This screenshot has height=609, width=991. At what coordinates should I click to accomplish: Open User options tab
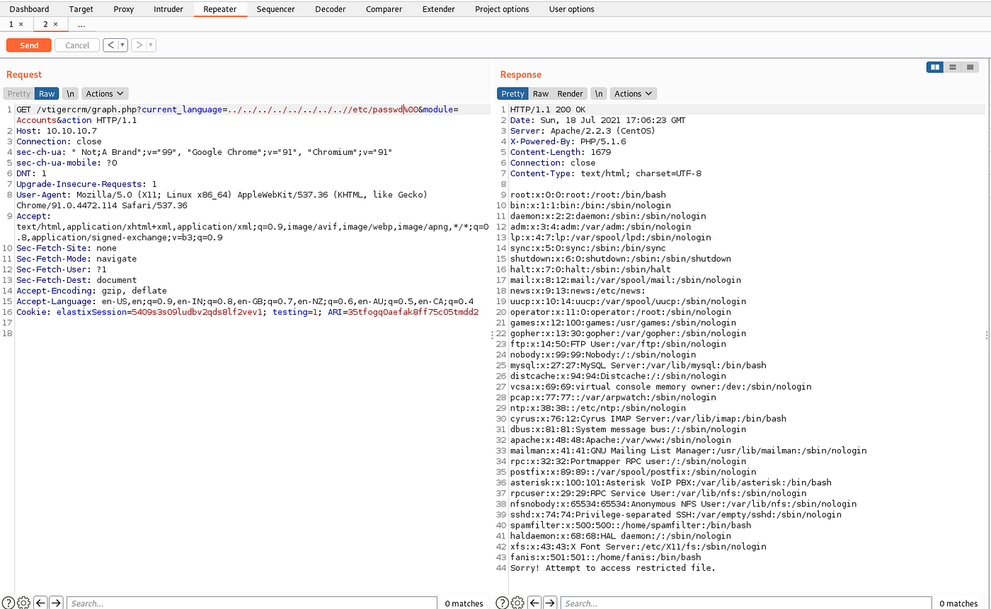point(571,9)
